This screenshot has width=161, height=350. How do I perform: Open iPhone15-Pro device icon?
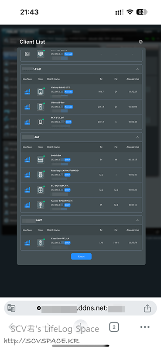[41, 107]
